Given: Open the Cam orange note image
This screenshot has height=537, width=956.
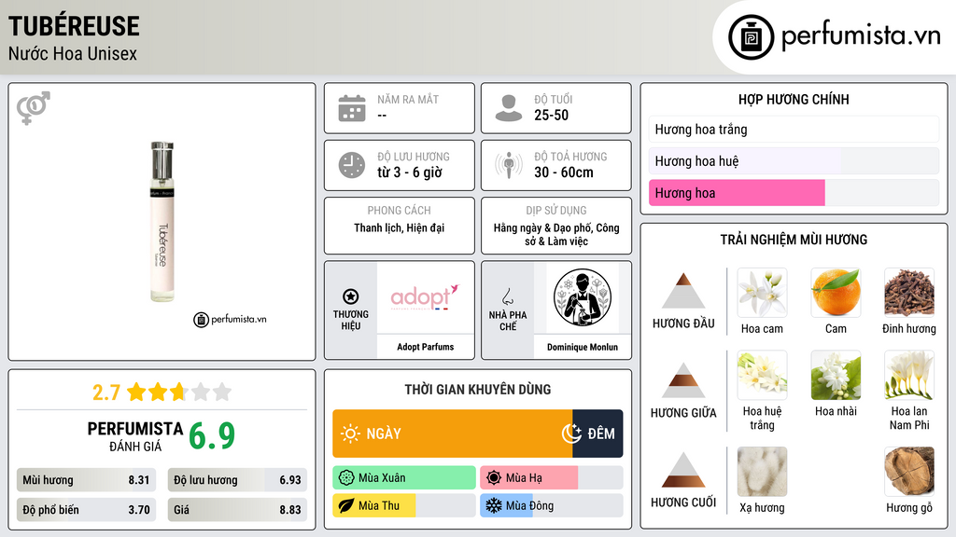Looking at the screenshot, I should click(x=836, y=293).
